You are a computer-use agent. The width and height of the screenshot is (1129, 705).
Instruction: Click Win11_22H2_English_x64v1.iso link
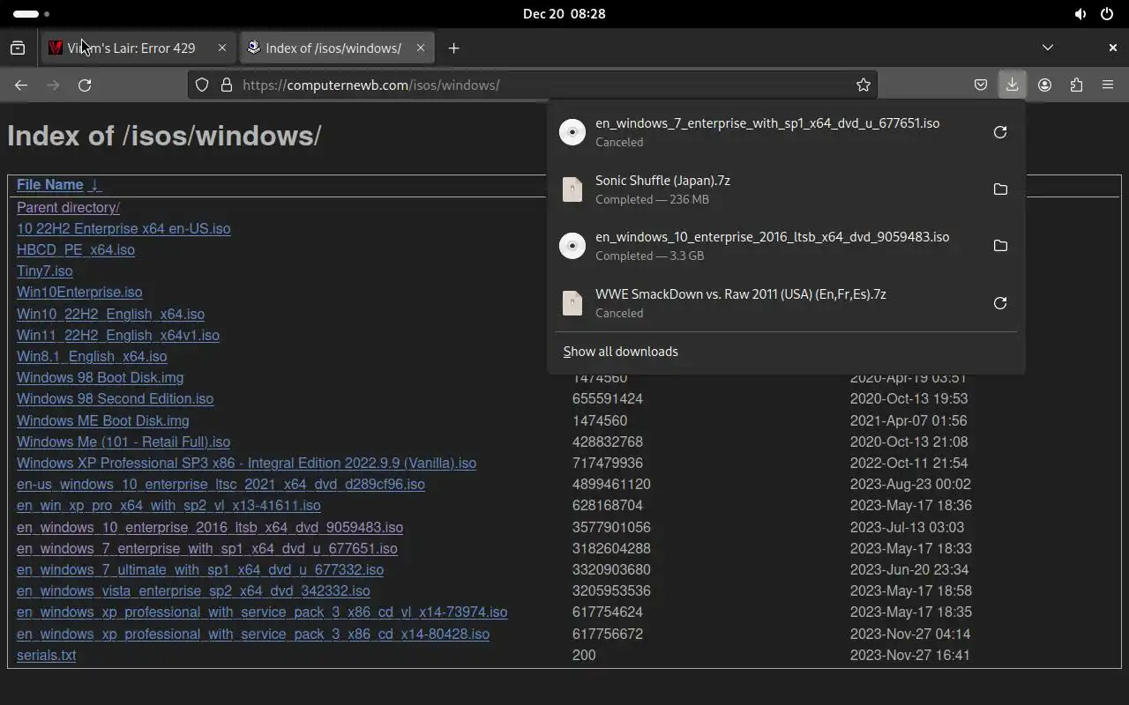[118, 336]
